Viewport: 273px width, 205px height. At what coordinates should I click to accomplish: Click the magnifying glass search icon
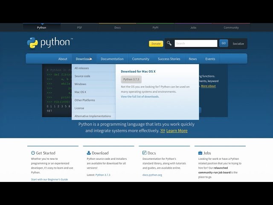click(x=169, y=43)
